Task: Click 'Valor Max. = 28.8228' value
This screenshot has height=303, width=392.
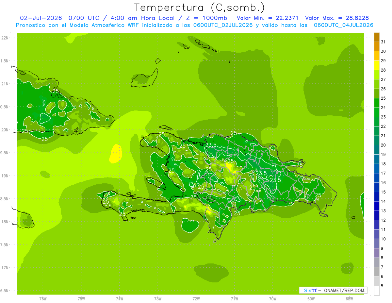Action: (337, 18)
